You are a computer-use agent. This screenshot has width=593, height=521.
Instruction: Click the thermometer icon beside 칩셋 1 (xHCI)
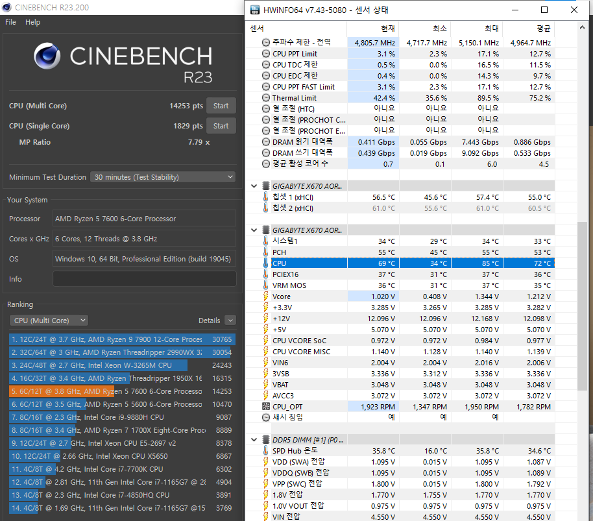pyautogui.click(x=265, y=197)
